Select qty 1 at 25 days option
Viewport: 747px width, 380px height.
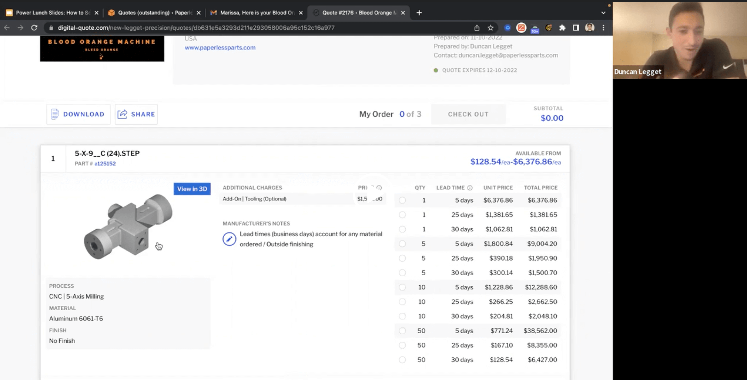(x=402, y=215)
